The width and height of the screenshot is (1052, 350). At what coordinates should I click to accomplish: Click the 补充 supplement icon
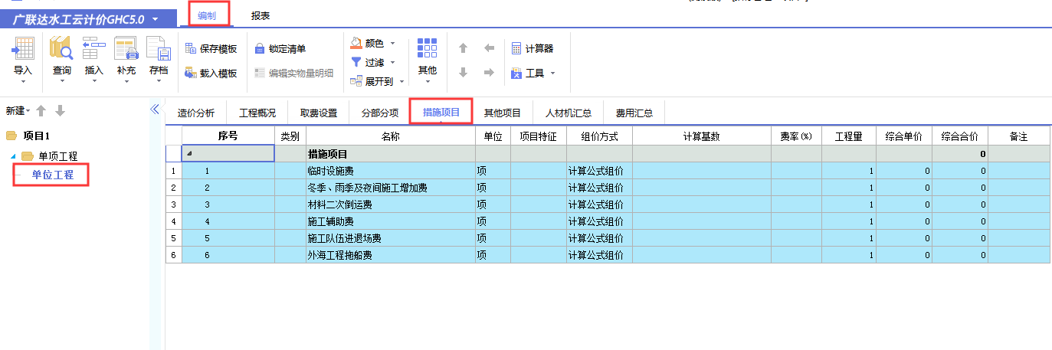tap(126, 49)
